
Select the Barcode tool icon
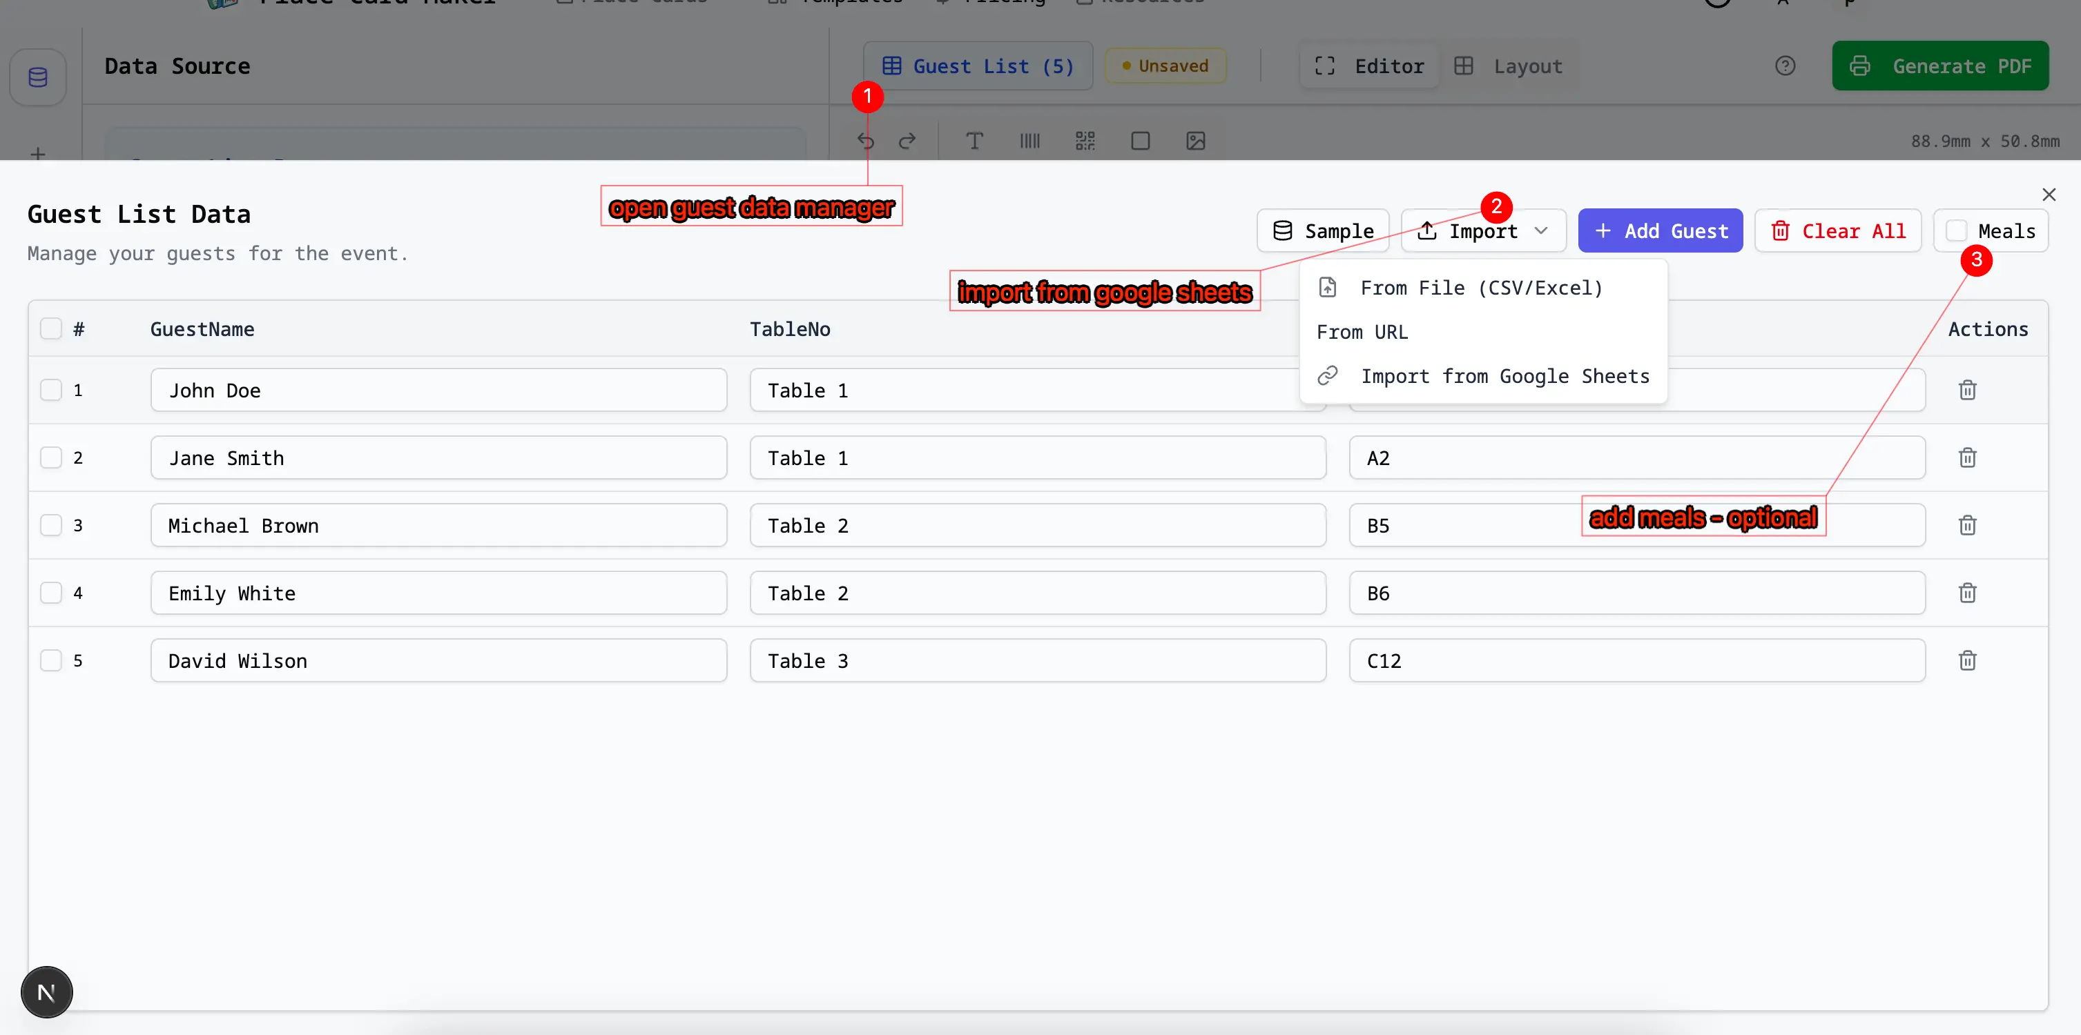(1029, 141)
